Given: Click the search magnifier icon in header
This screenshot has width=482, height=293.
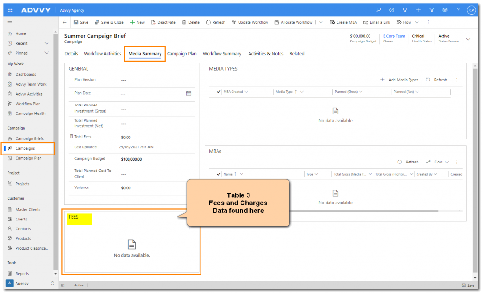Looking at the screenshot, I should tap(378, 10).
